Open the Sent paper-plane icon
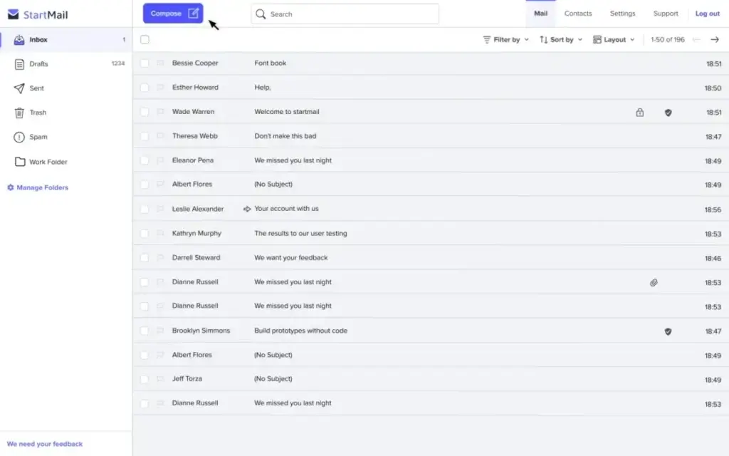The image size is (729, 456). 19,88
